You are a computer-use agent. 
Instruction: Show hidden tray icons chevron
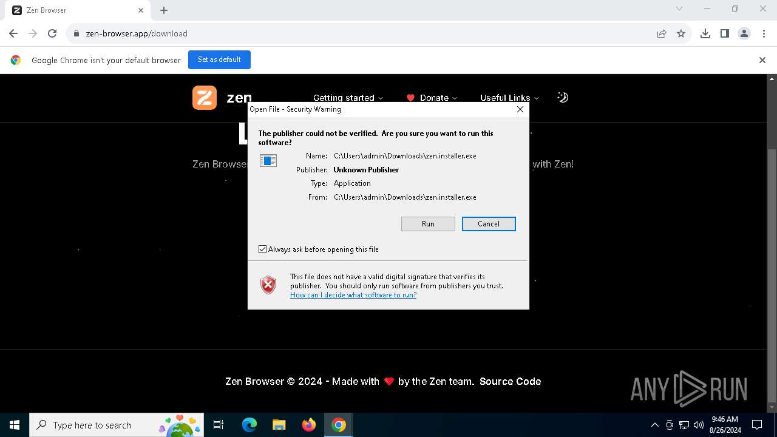click(x=654, y=425)
